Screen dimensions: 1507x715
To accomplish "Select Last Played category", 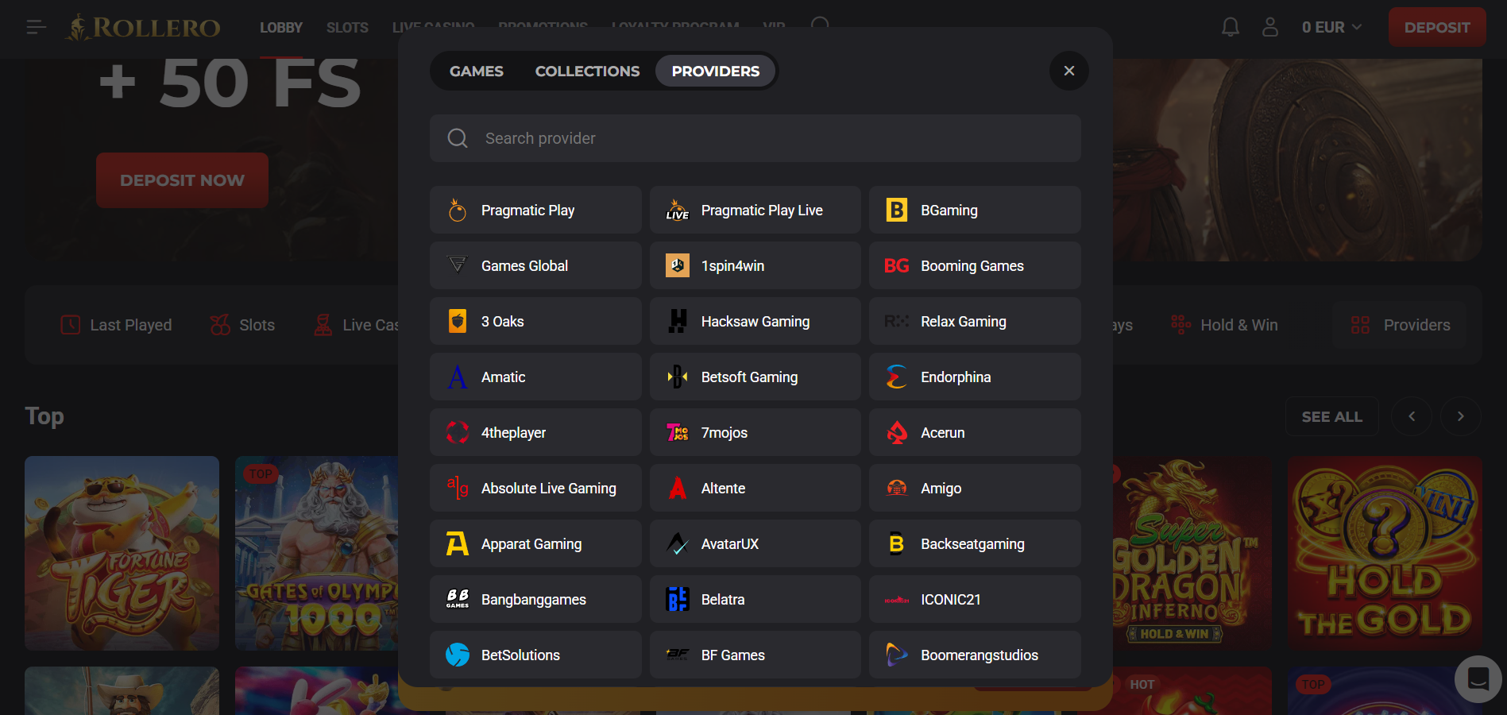I will (x=117, y=325).
